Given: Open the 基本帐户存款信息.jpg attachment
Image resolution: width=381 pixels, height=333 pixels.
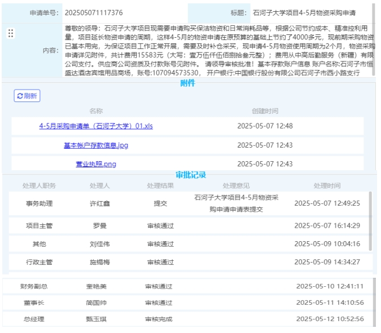Looking at the screenshot, I should 96,145.
